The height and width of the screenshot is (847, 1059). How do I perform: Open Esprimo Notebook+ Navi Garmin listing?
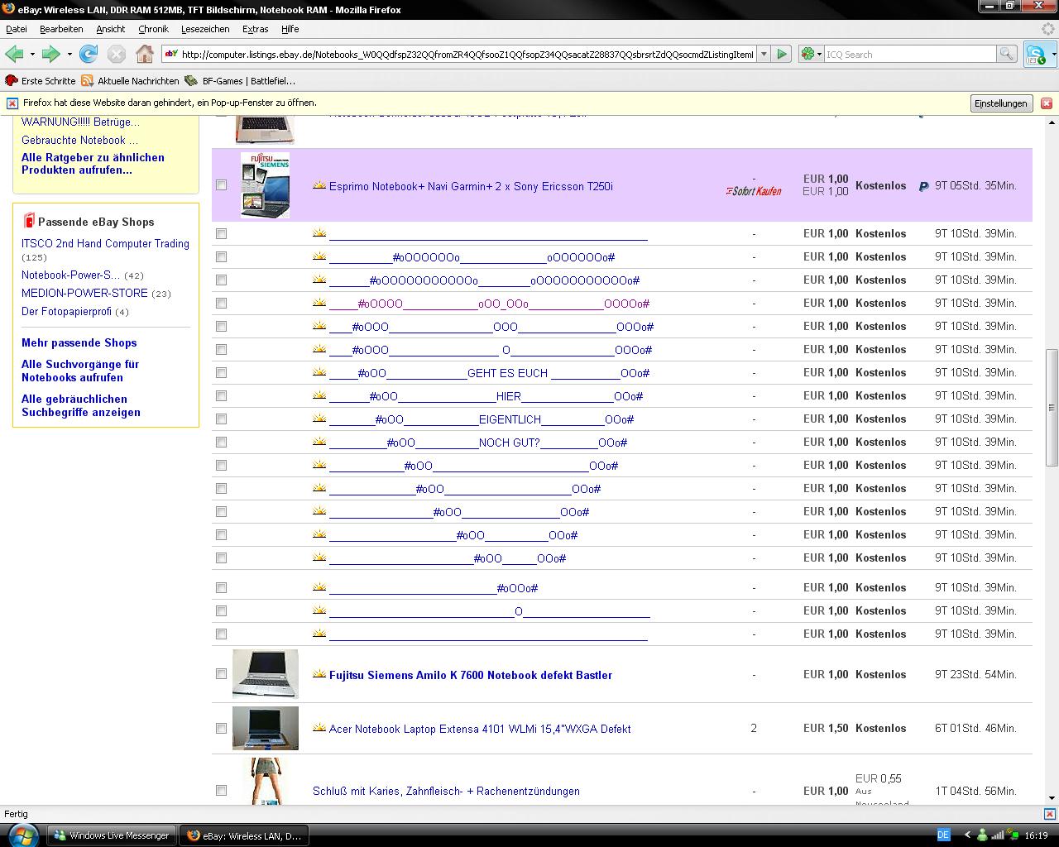[x=471, y=186]
